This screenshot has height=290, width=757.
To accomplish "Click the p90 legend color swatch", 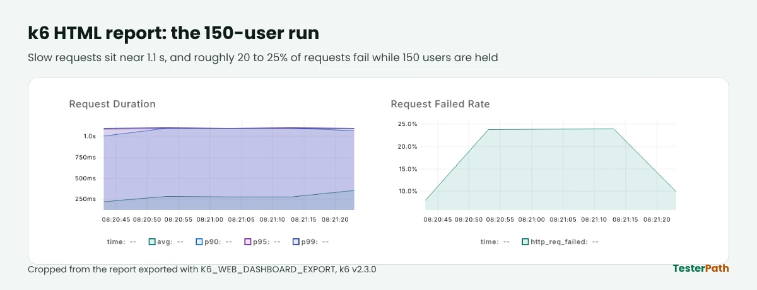I will pyautogui.click(x=199, y=241).
